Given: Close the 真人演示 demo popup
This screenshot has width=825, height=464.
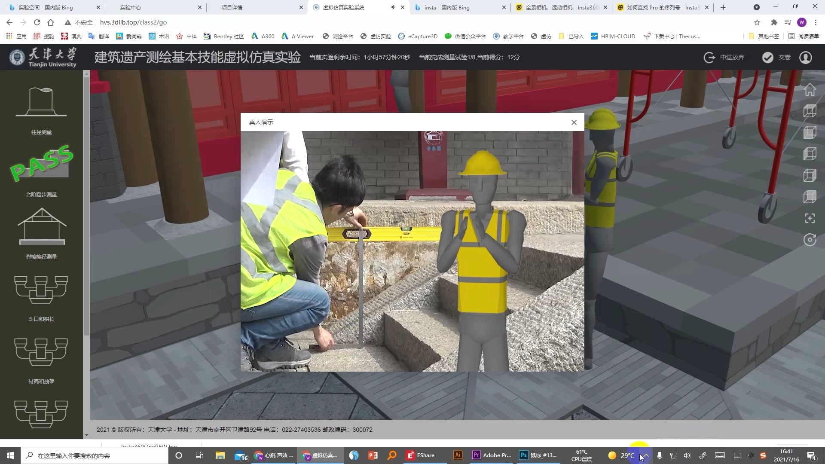Looking at the screenshot, I should point(574,122).
